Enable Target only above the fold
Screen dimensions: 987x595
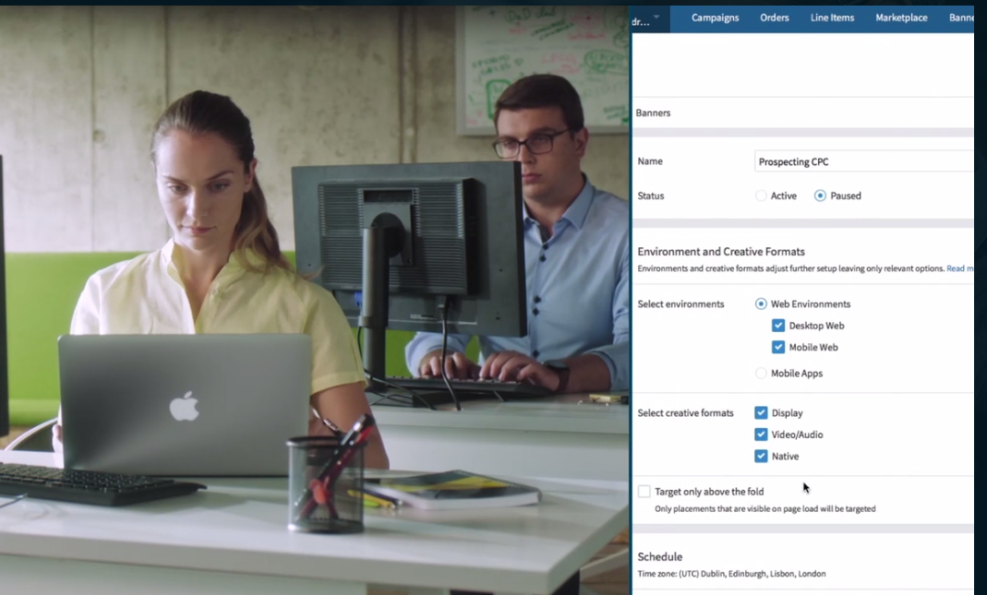coord(644,491)
